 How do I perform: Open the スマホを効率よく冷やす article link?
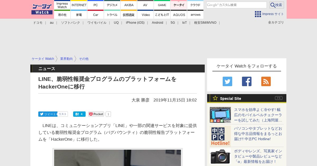pos(258,115)
